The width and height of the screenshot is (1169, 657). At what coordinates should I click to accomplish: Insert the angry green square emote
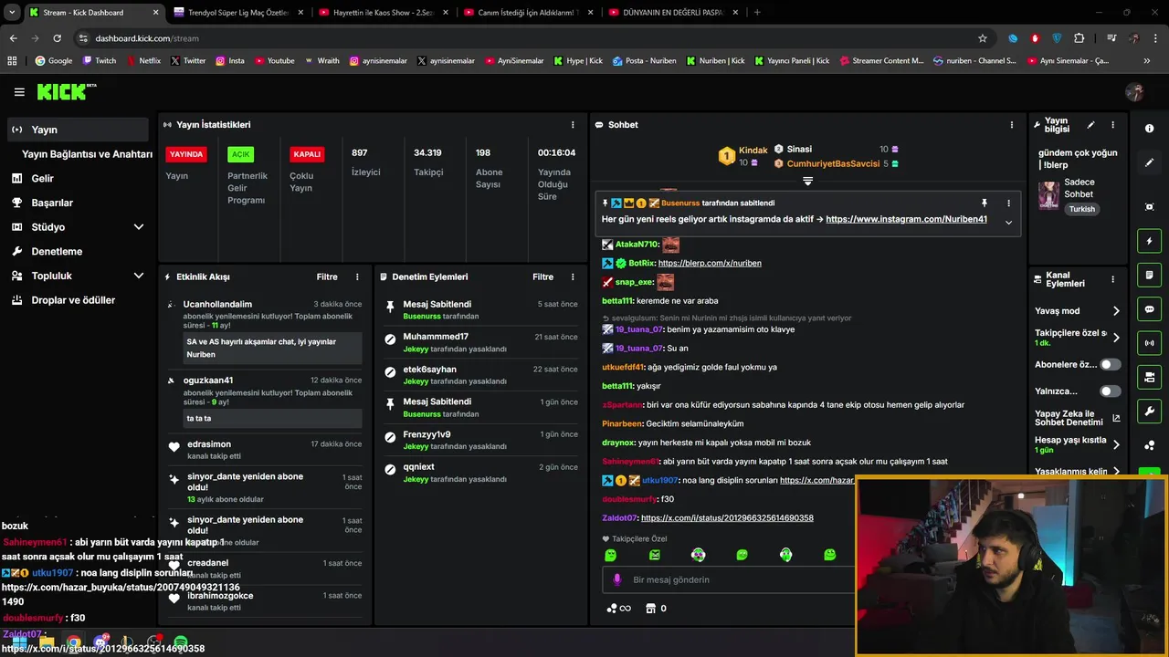pyautogui.click(x=655, y=555)
